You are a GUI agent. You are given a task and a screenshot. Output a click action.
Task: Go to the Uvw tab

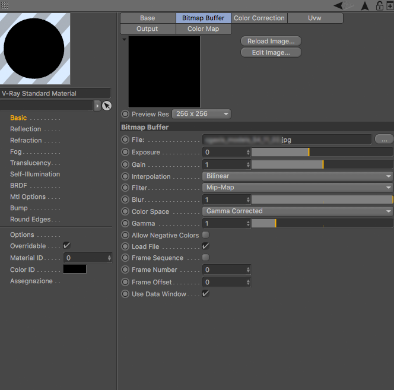coord(315,18)
